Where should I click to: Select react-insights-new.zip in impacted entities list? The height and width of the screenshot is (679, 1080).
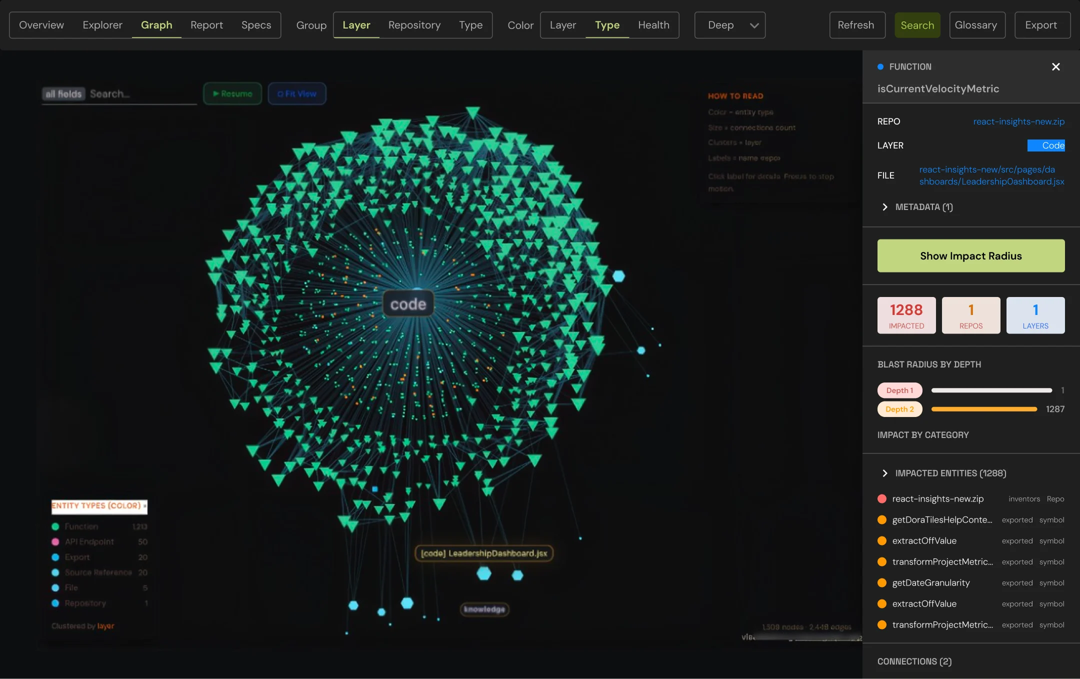(970, 499)
